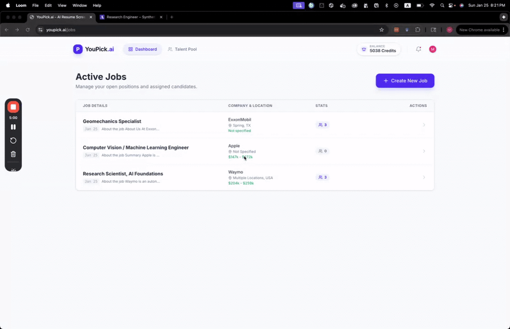Select the $204k - $259k salary
This screenshot has width=510, height=329.
pyautogui.click(x=241, y=183)
